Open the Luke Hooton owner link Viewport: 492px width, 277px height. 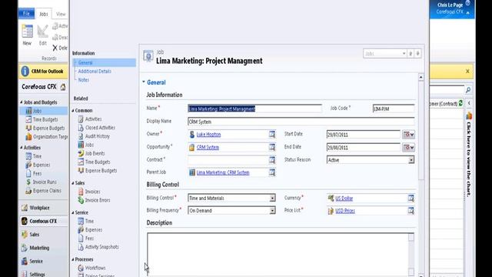click(x=208, y=135)
